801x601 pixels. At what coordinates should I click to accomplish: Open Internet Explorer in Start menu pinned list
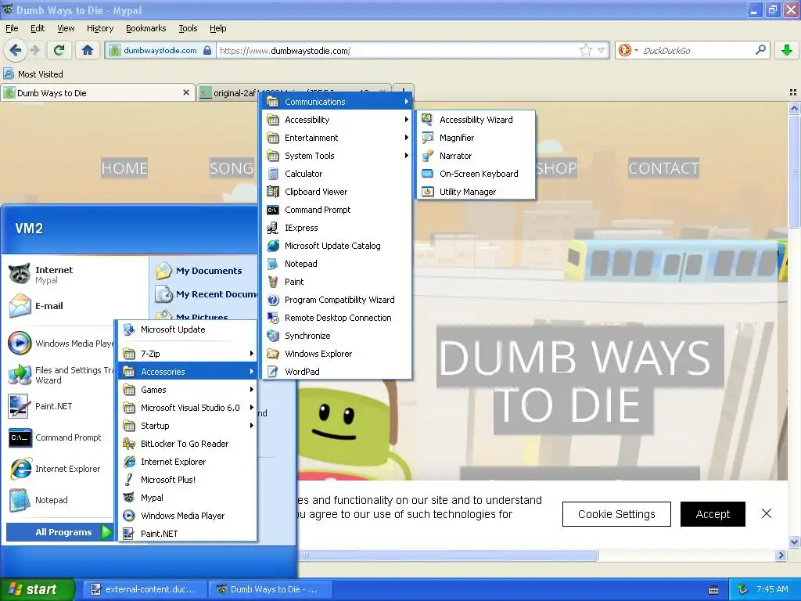(59, 469)
